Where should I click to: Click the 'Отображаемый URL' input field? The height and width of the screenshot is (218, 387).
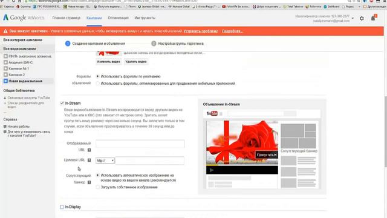[140, 144]
